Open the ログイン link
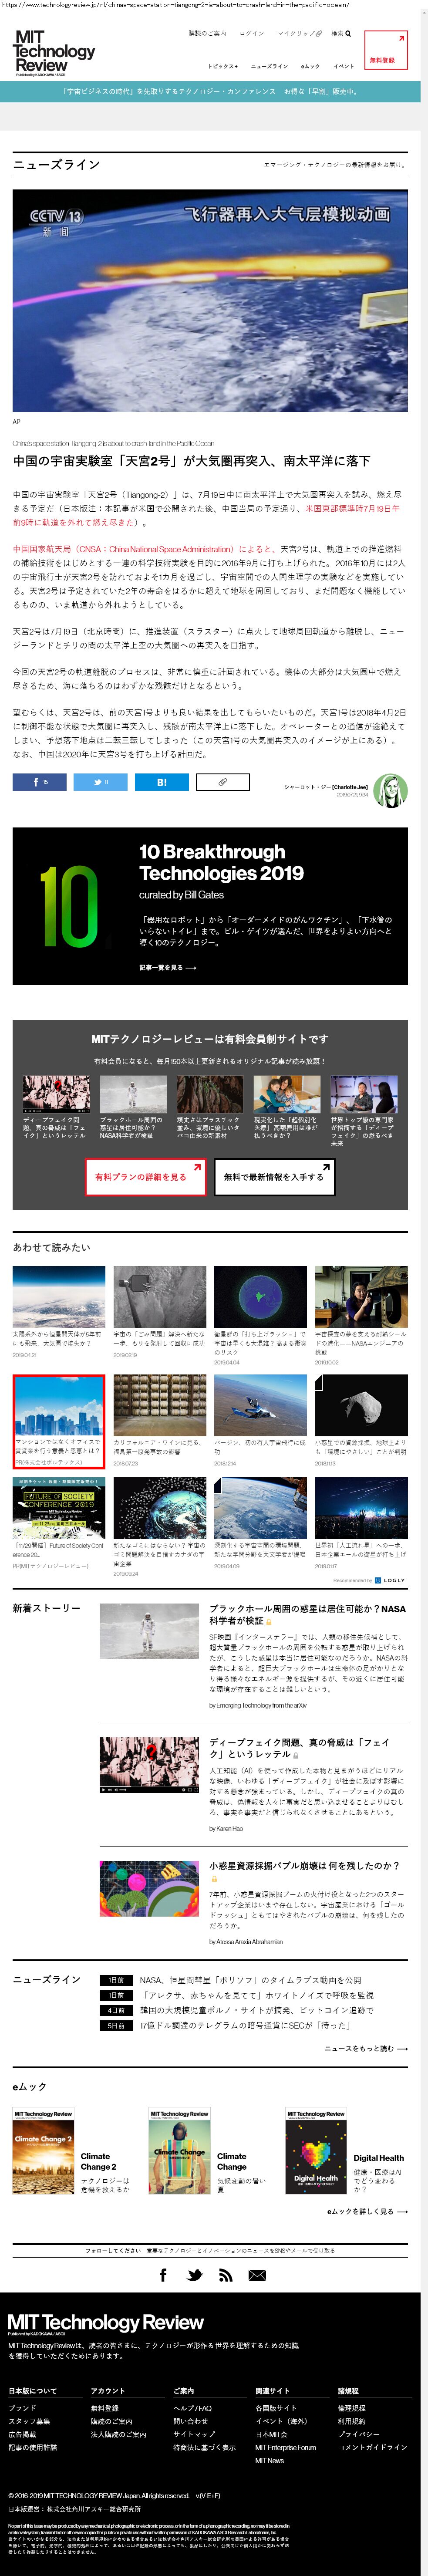This screenshot has height=2576, width=428. click(252, 33)
